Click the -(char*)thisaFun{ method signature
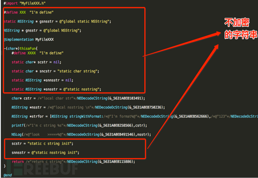Image resolution: width=258 pixels, height=178 pixels. [x=21, y=48]
